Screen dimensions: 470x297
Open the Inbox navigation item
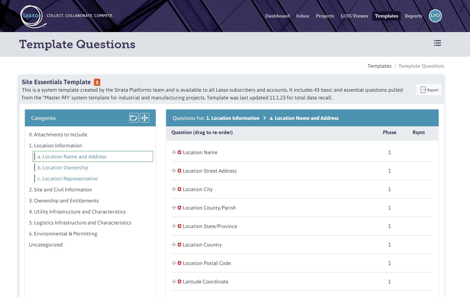pos(302,16)
